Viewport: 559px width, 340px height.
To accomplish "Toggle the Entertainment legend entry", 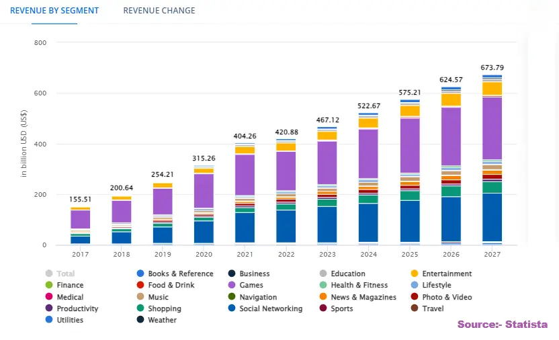I will click(x=441, y=273).
